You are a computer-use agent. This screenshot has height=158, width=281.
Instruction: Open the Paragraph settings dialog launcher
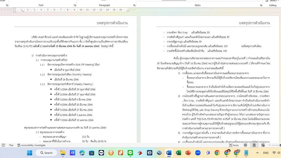click(x=134, y=5)
